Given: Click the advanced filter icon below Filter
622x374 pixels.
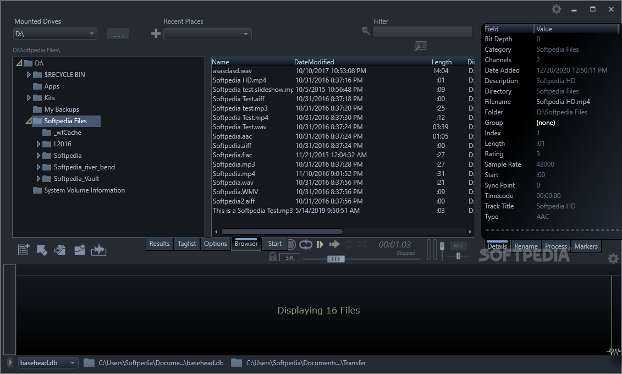Looking at the screenshot, I should (x=421, y=46).
